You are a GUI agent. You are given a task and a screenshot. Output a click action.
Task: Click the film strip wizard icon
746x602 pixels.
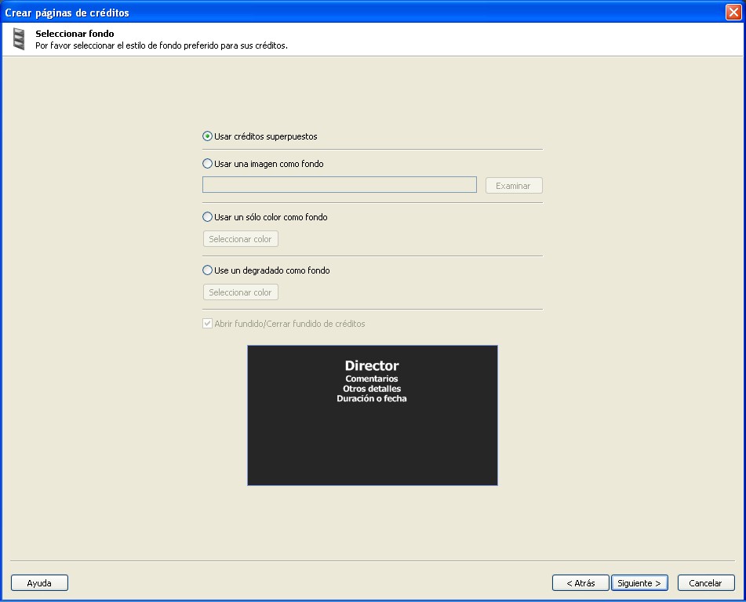(x=19, y=39)
